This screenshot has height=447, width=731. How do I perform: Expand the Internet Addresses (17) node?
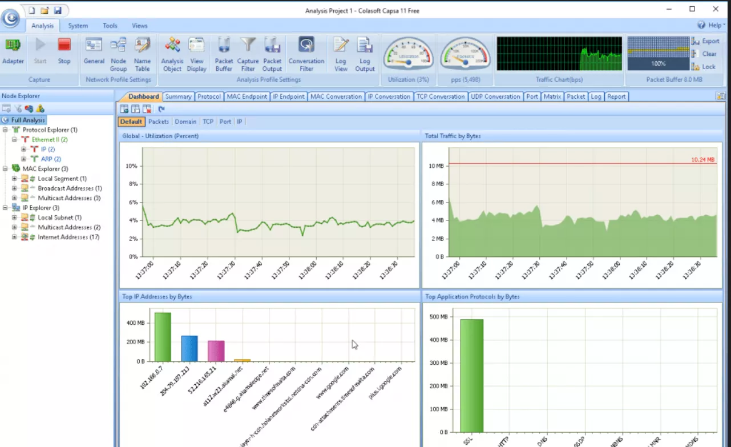click(x=14, y=237)
